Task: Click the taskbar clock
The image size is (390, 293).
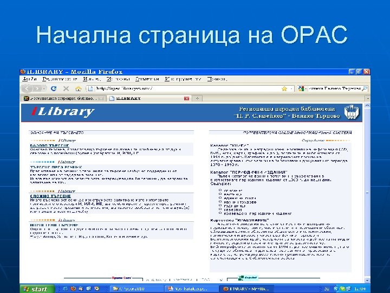Action: (x=360, y=289)
